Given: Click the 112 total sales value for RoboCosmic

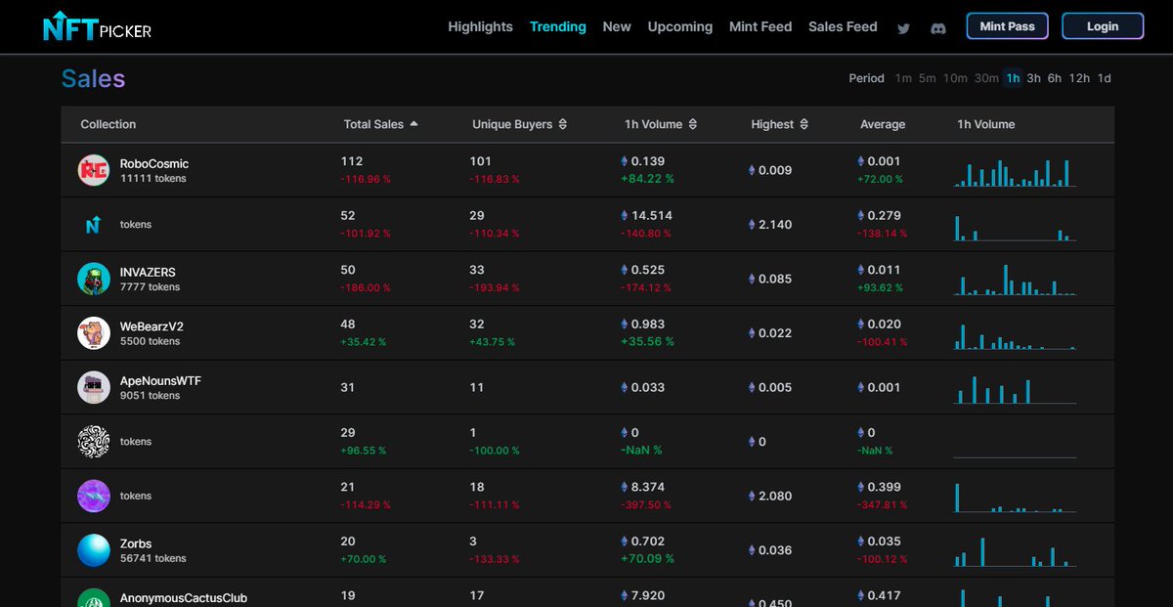Looking at the screenshot, I should pos(352,161).
